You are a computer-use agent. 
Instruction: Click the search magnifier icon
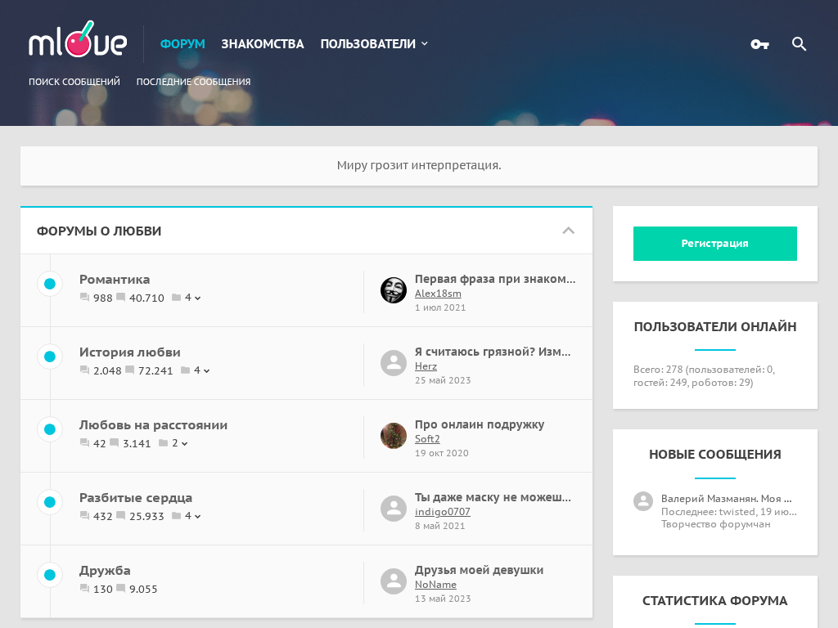click(800, 44)
